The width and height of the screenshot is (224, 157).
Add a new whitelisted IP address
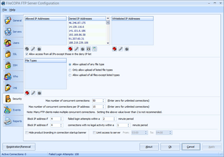(115, 49)
